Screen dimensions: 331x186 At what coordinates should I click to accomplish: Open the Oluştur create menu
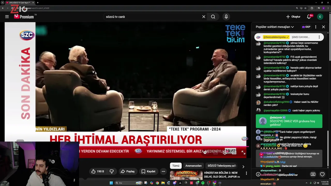[x=293, y=17]
